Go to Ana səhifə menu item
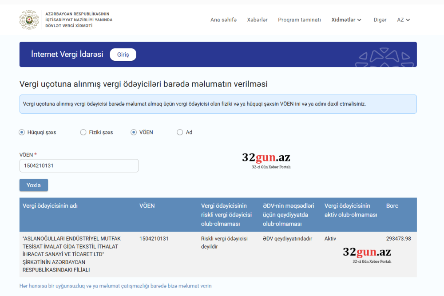This screenshot has width=444, height=296. 223,20
